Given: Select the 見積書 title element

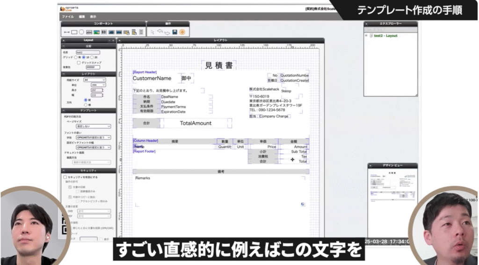Looking at the screenshot, I should 219,65.
